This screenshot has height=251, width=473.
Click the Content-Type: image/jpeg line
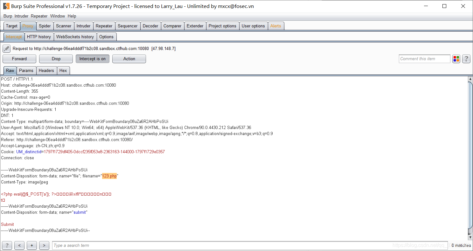tap(24, 182)
